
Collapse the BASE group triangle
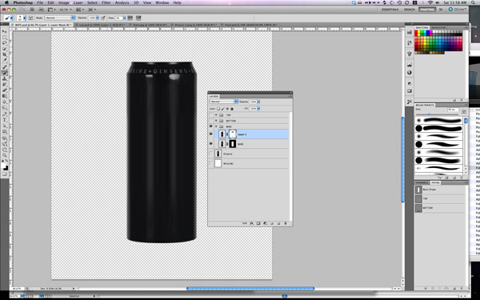[x=216, y=126]
